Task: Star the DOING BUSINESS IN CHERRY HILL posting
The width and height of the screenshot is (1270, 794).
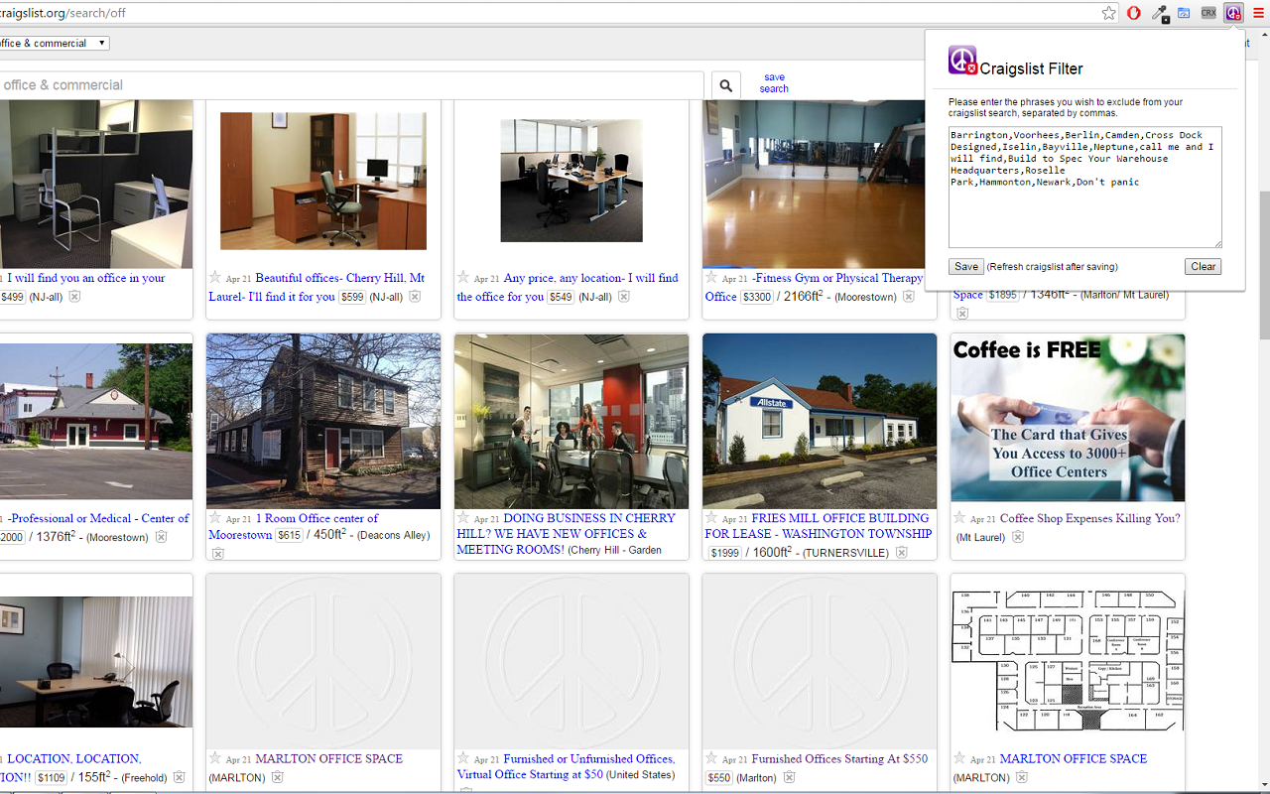Action: click(463, 517)
